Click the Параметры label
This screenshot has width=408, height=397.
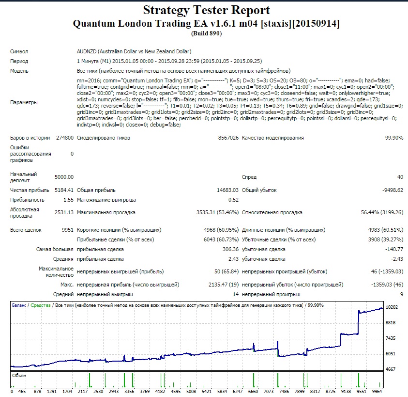pos(24,102)
